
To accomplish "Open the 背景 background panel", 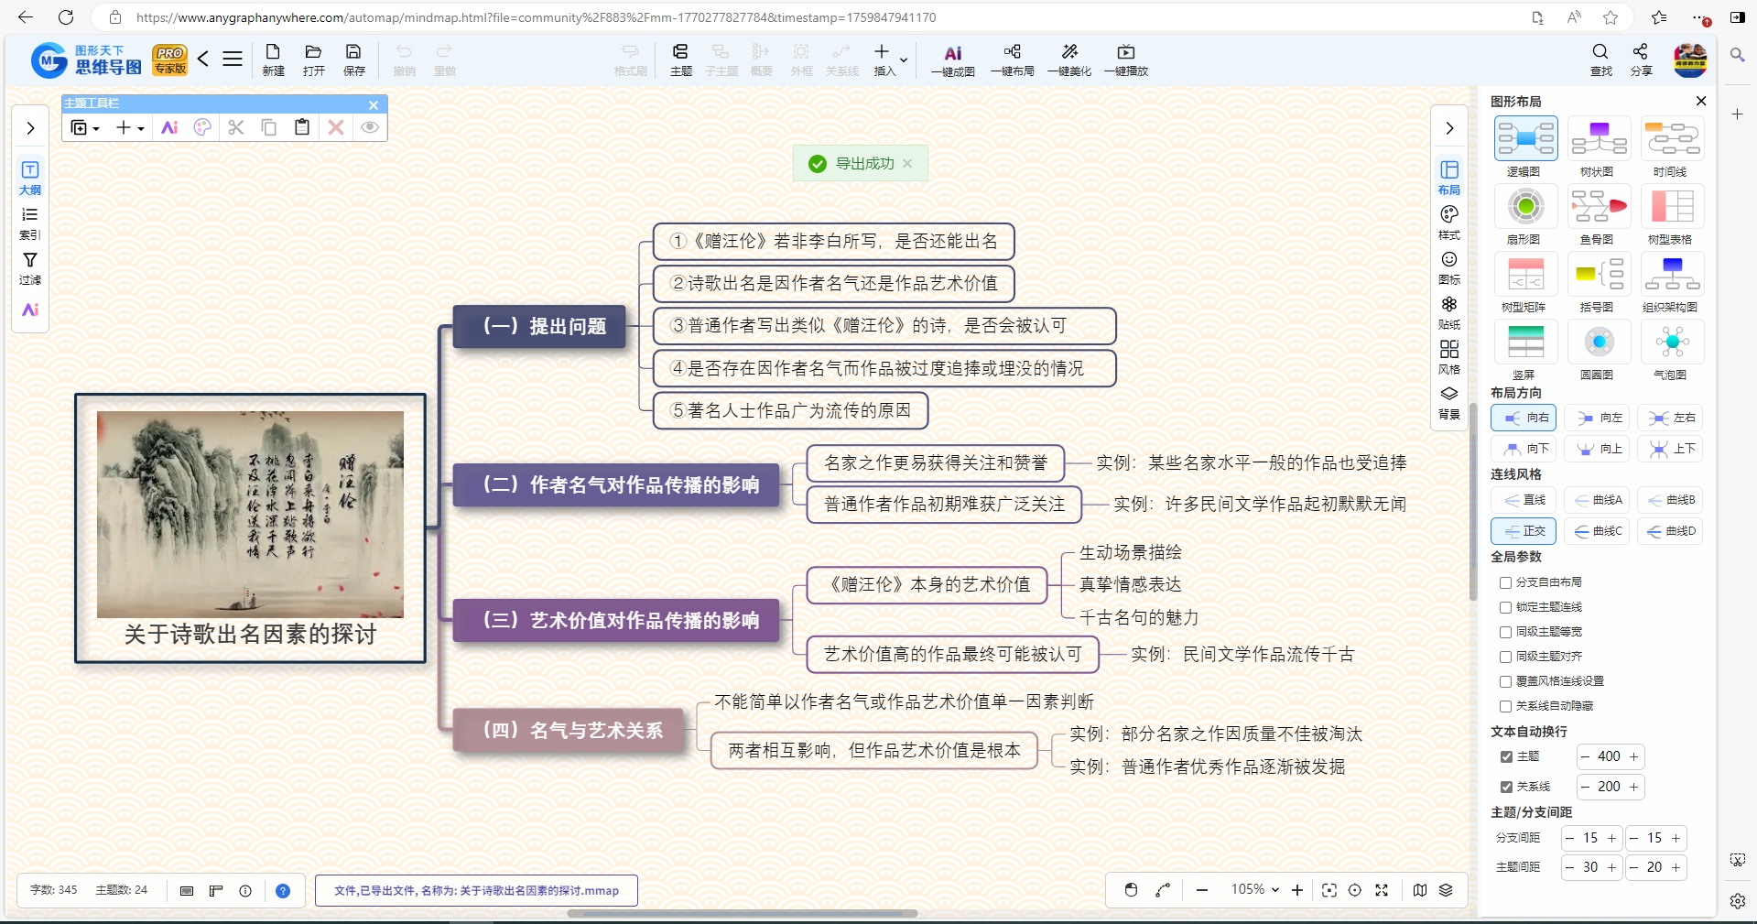I will [1449, 402].
